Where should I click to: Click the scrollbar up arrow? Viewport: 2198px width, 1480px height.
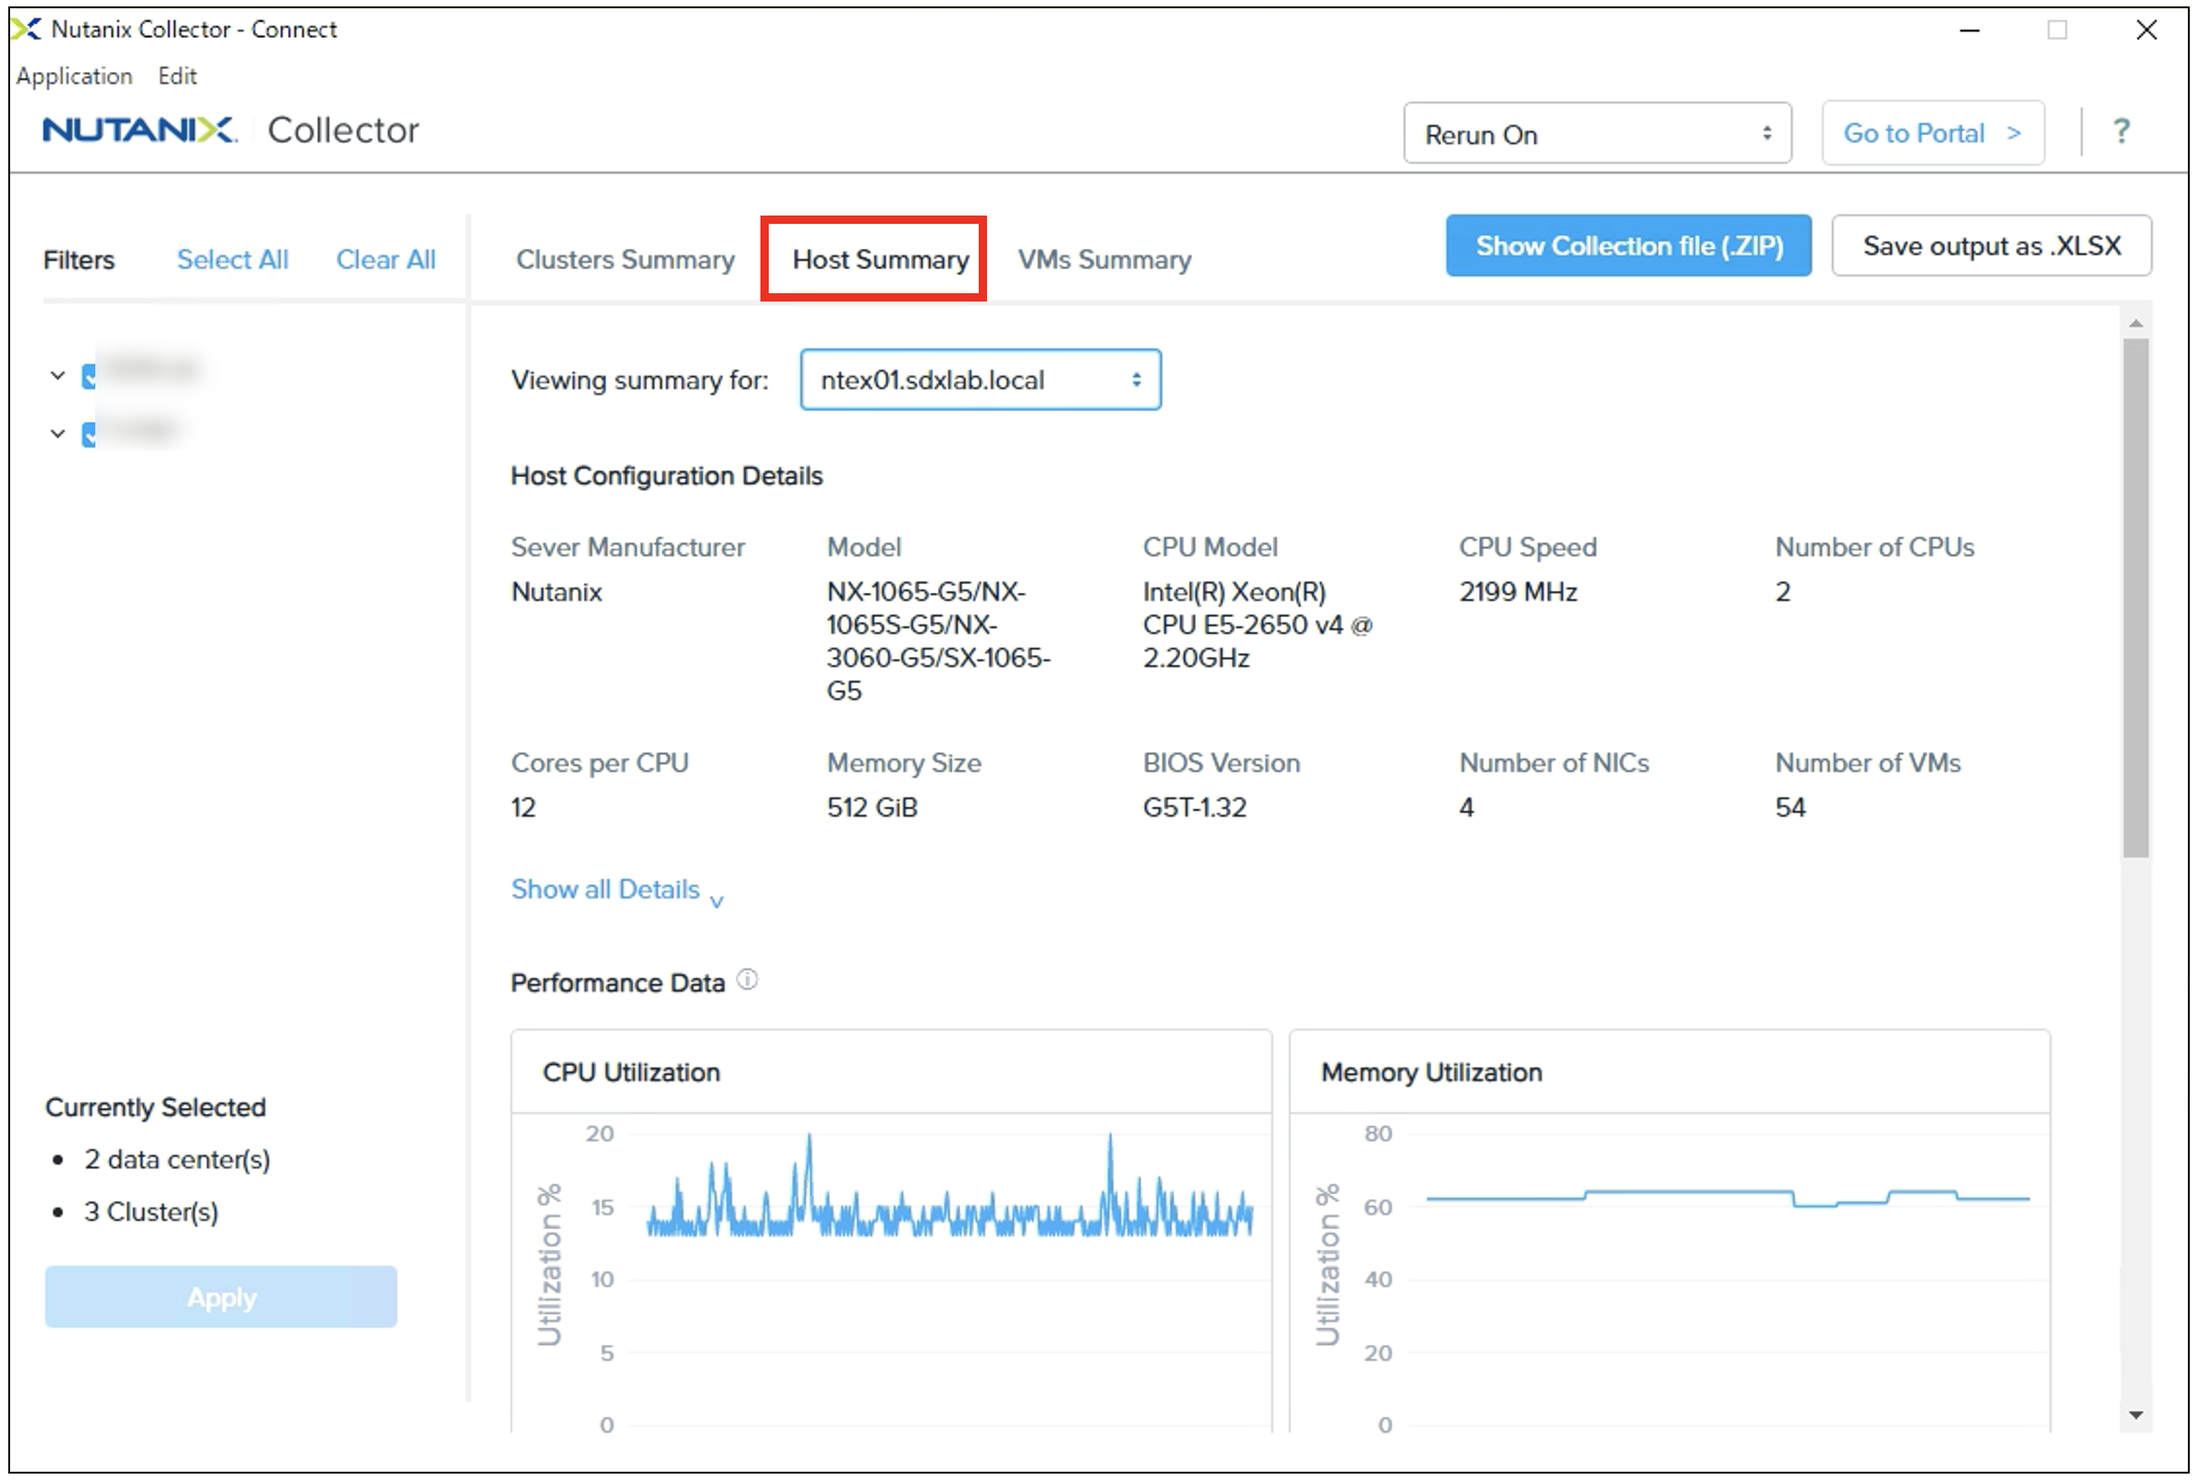(2135, 324)
